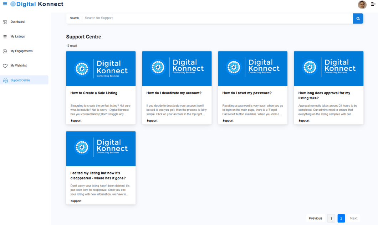Go to the Previous page

point(315,218)
